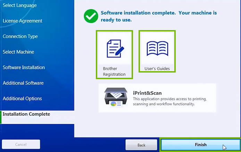Open the User's Guides book icon

[x=157, y=48]
